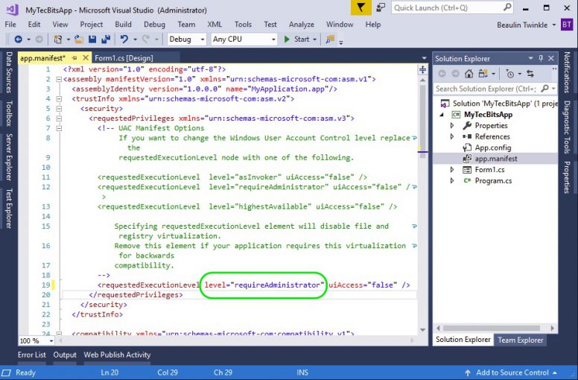This screenshot has height=380, width=578.
Task: Click the Solution Explorer back arrow icon
Action: pyautogui.click(x=442, y=74)
